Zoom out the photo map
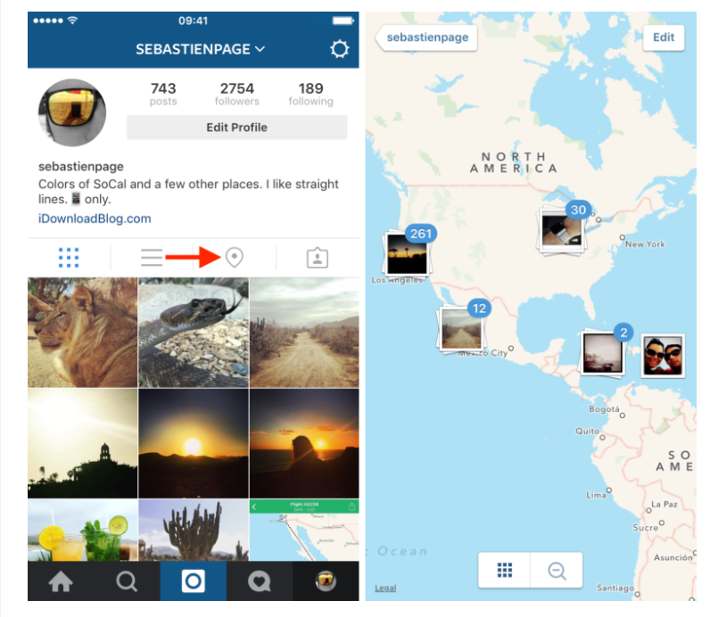This screenshot has height=617, width=718. pyautogui.click(x=557, y=571)
